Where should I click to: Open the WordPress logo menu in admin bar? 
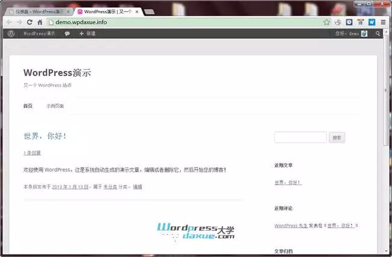coord(11,34)
